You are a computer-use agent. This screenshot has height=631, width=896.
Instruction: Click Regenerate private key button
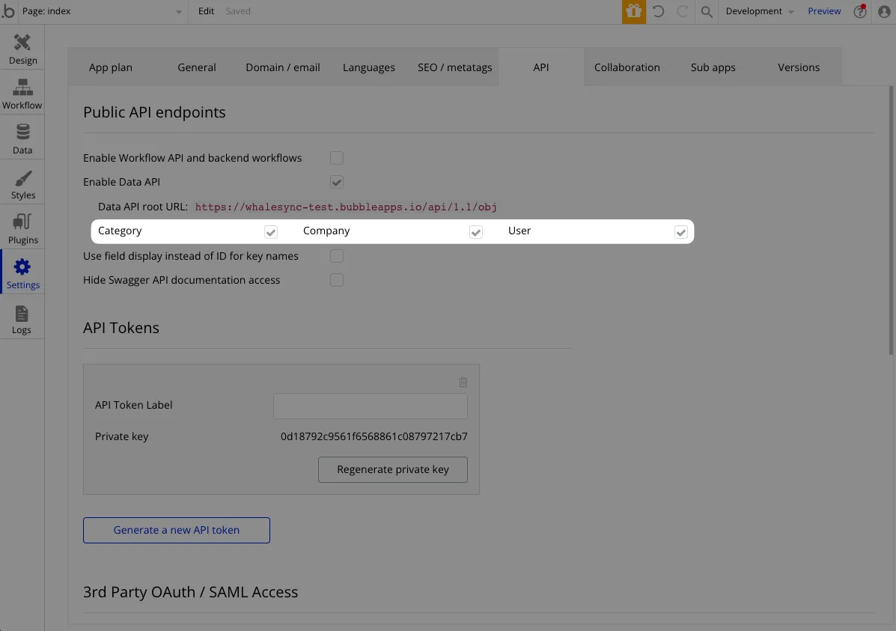click(x=392, y=469)
